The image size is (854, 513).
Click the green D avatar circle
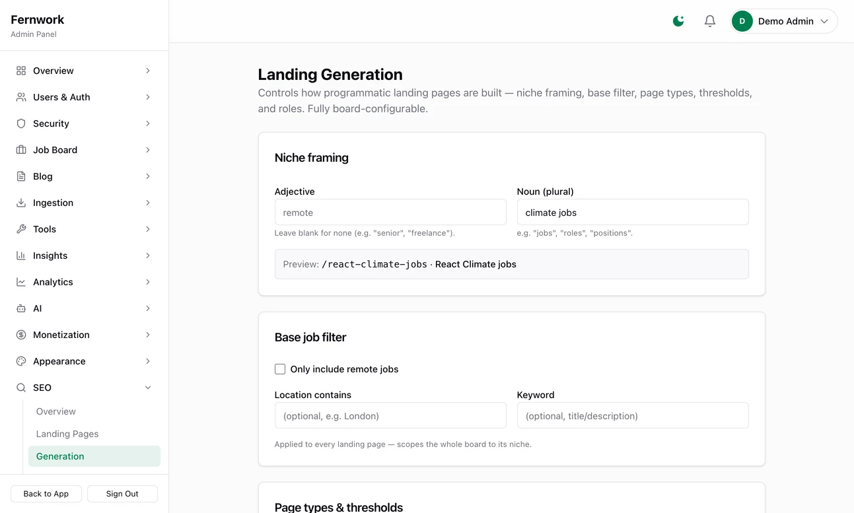(x=742, y=21)
